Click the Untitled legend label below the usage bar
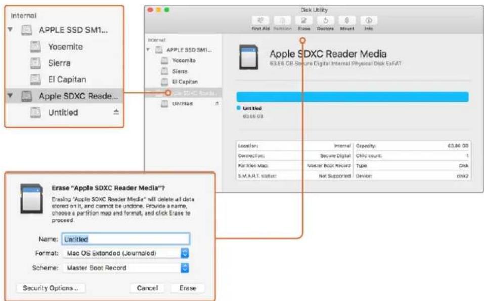 [x=252, y=108]
